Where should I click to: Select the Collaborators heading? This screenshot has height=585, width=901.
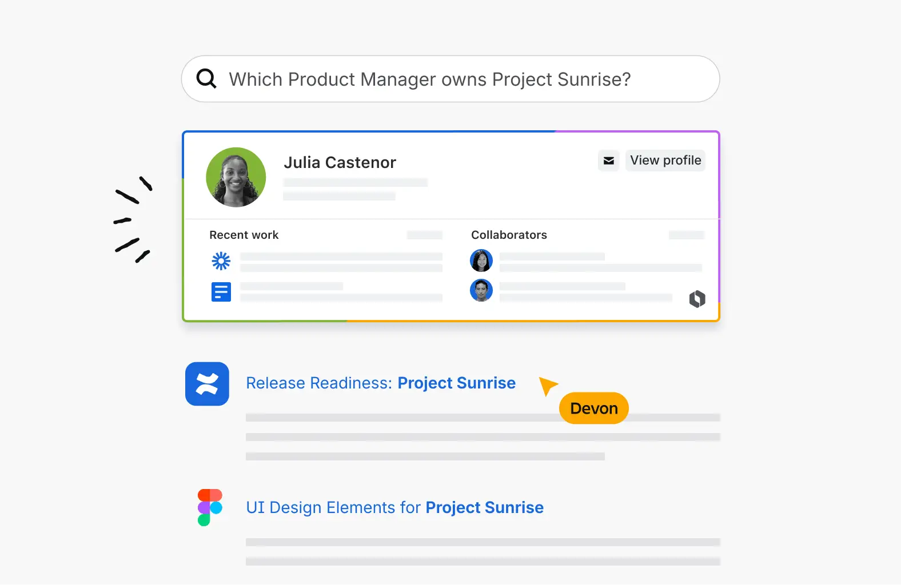coord(509,235)
